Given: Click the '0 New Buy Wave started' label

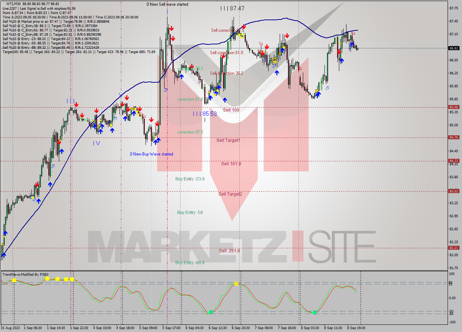Looking at the screenshot, I should (152, 154).
